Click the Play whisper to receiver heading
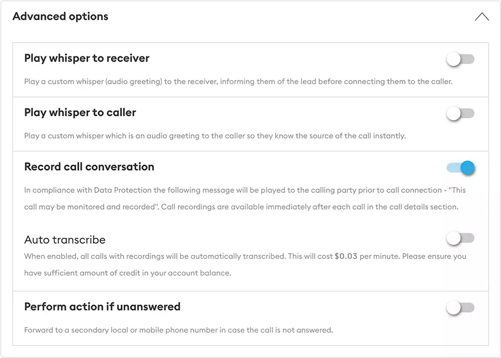This screenshot has width=501, height=358. tap(87, 58)
